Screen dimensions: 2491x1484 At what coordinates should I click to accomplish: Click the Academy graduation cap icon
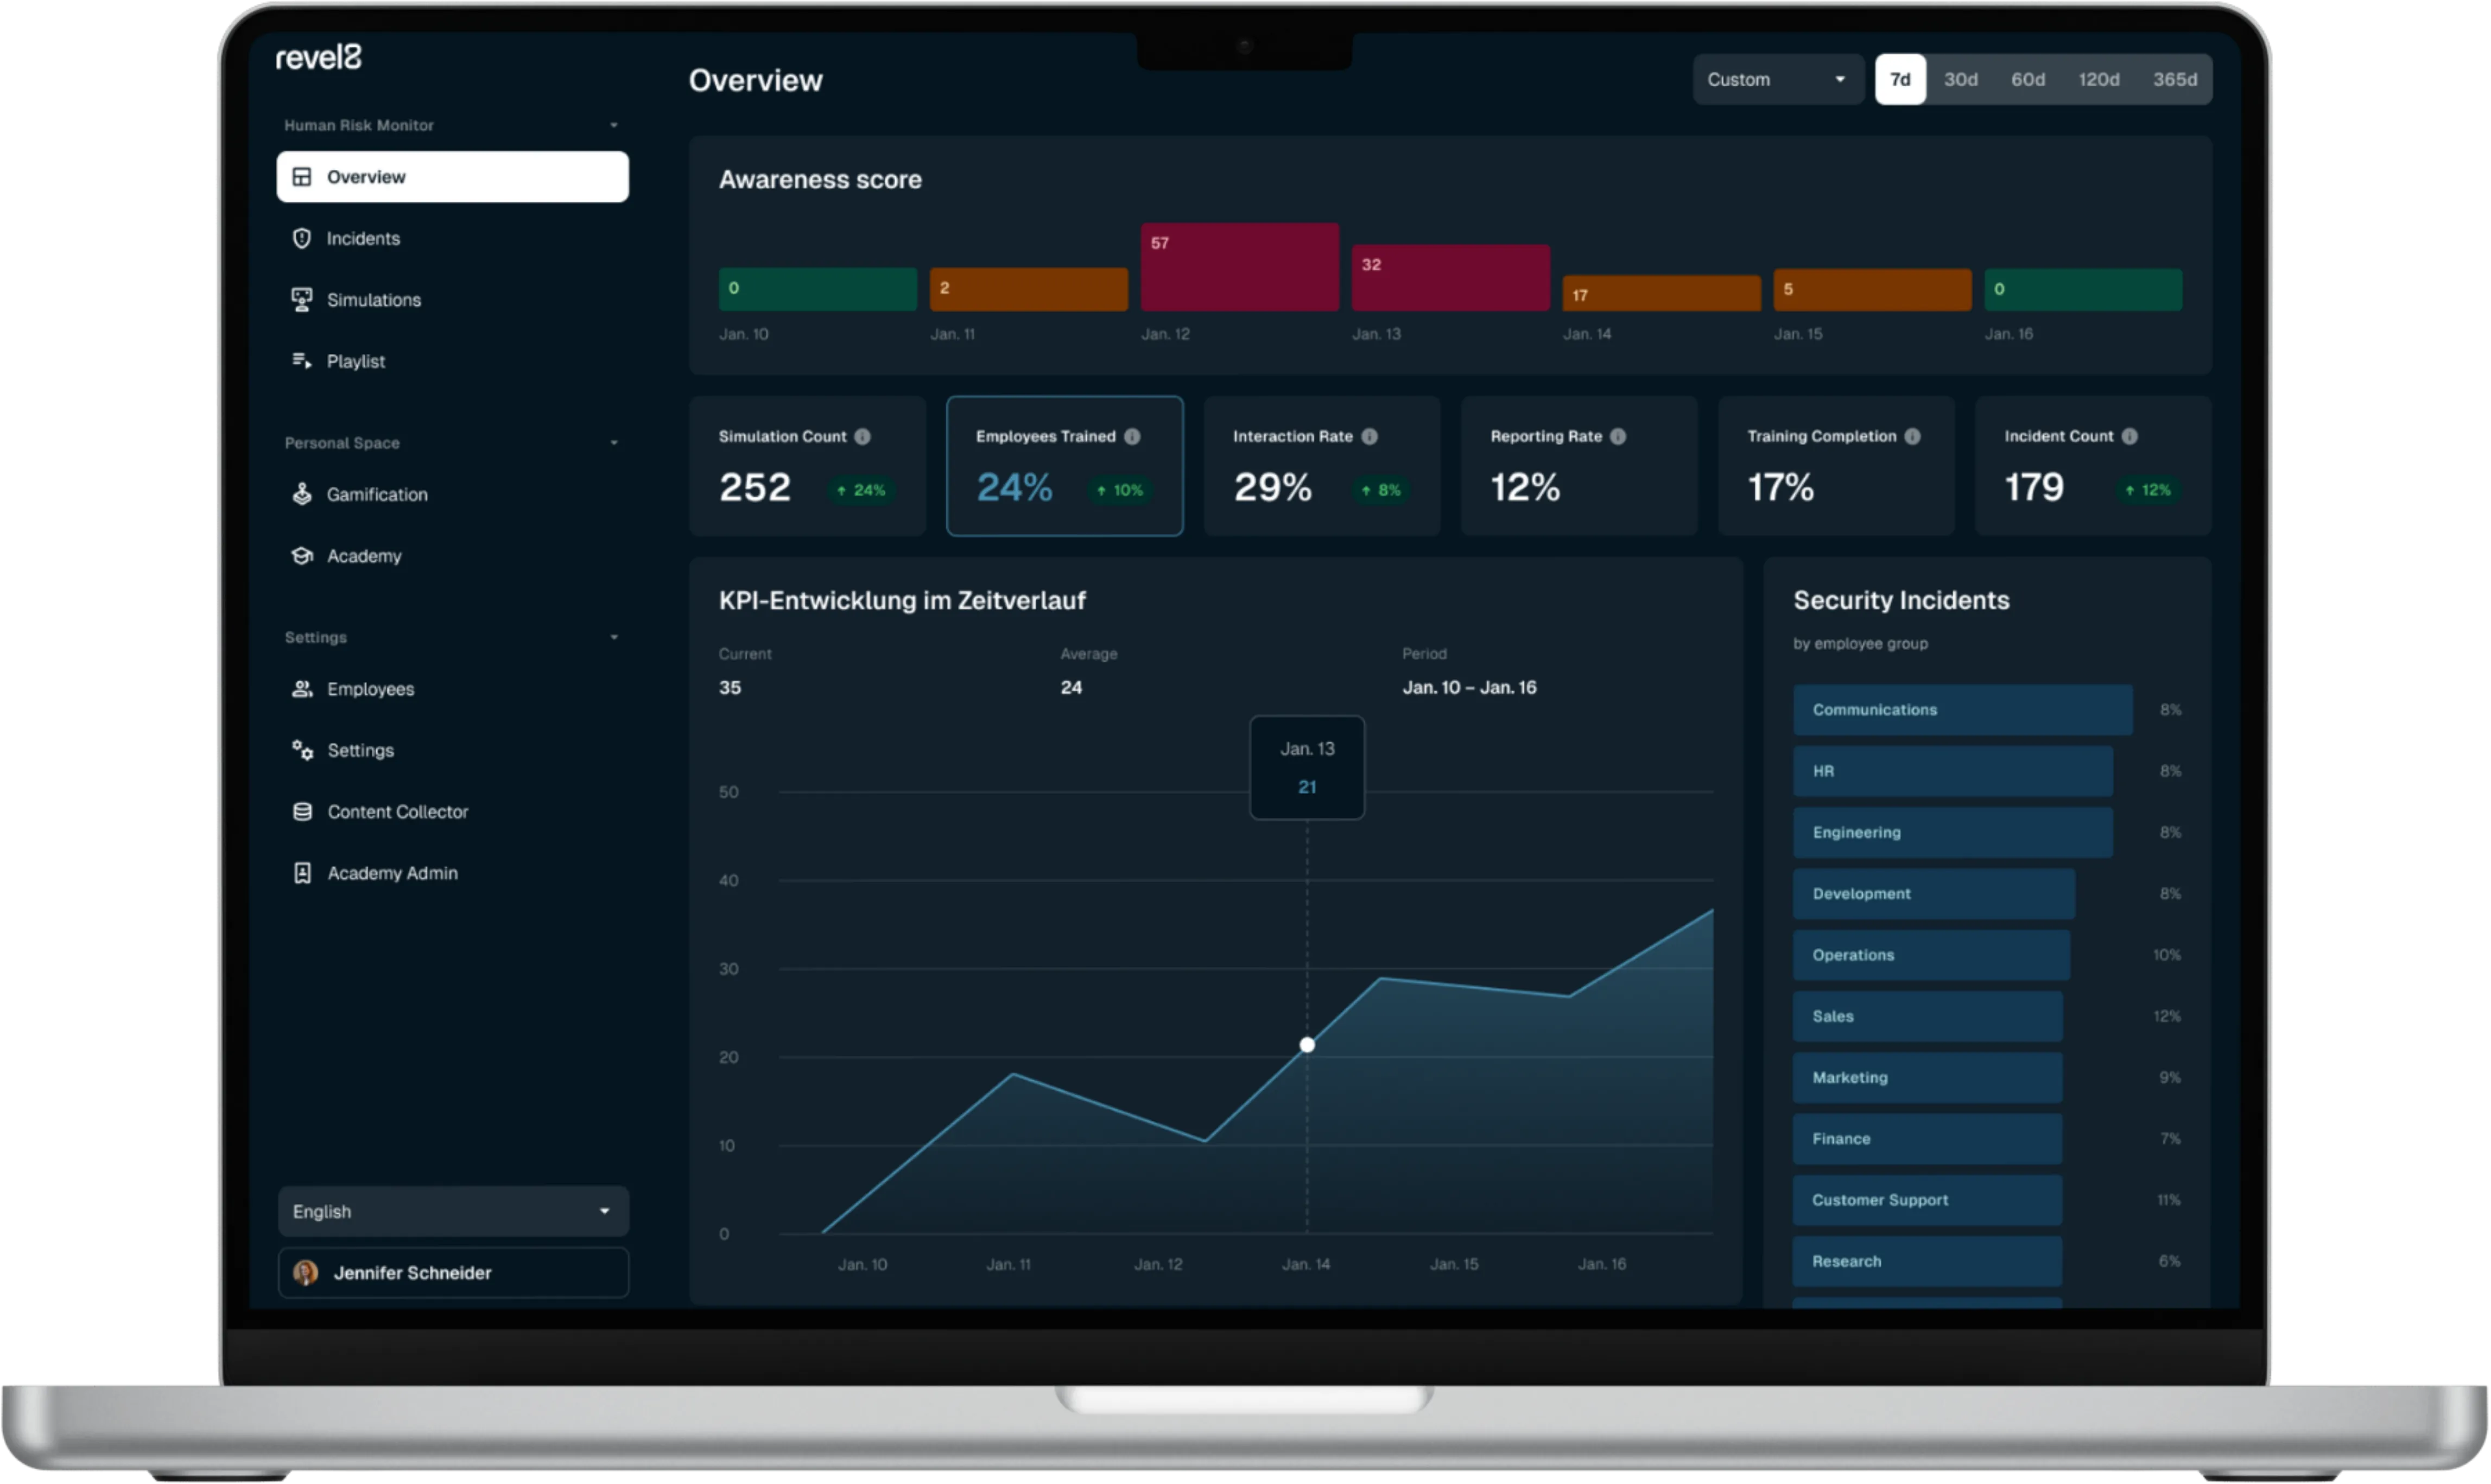point(301,556)
